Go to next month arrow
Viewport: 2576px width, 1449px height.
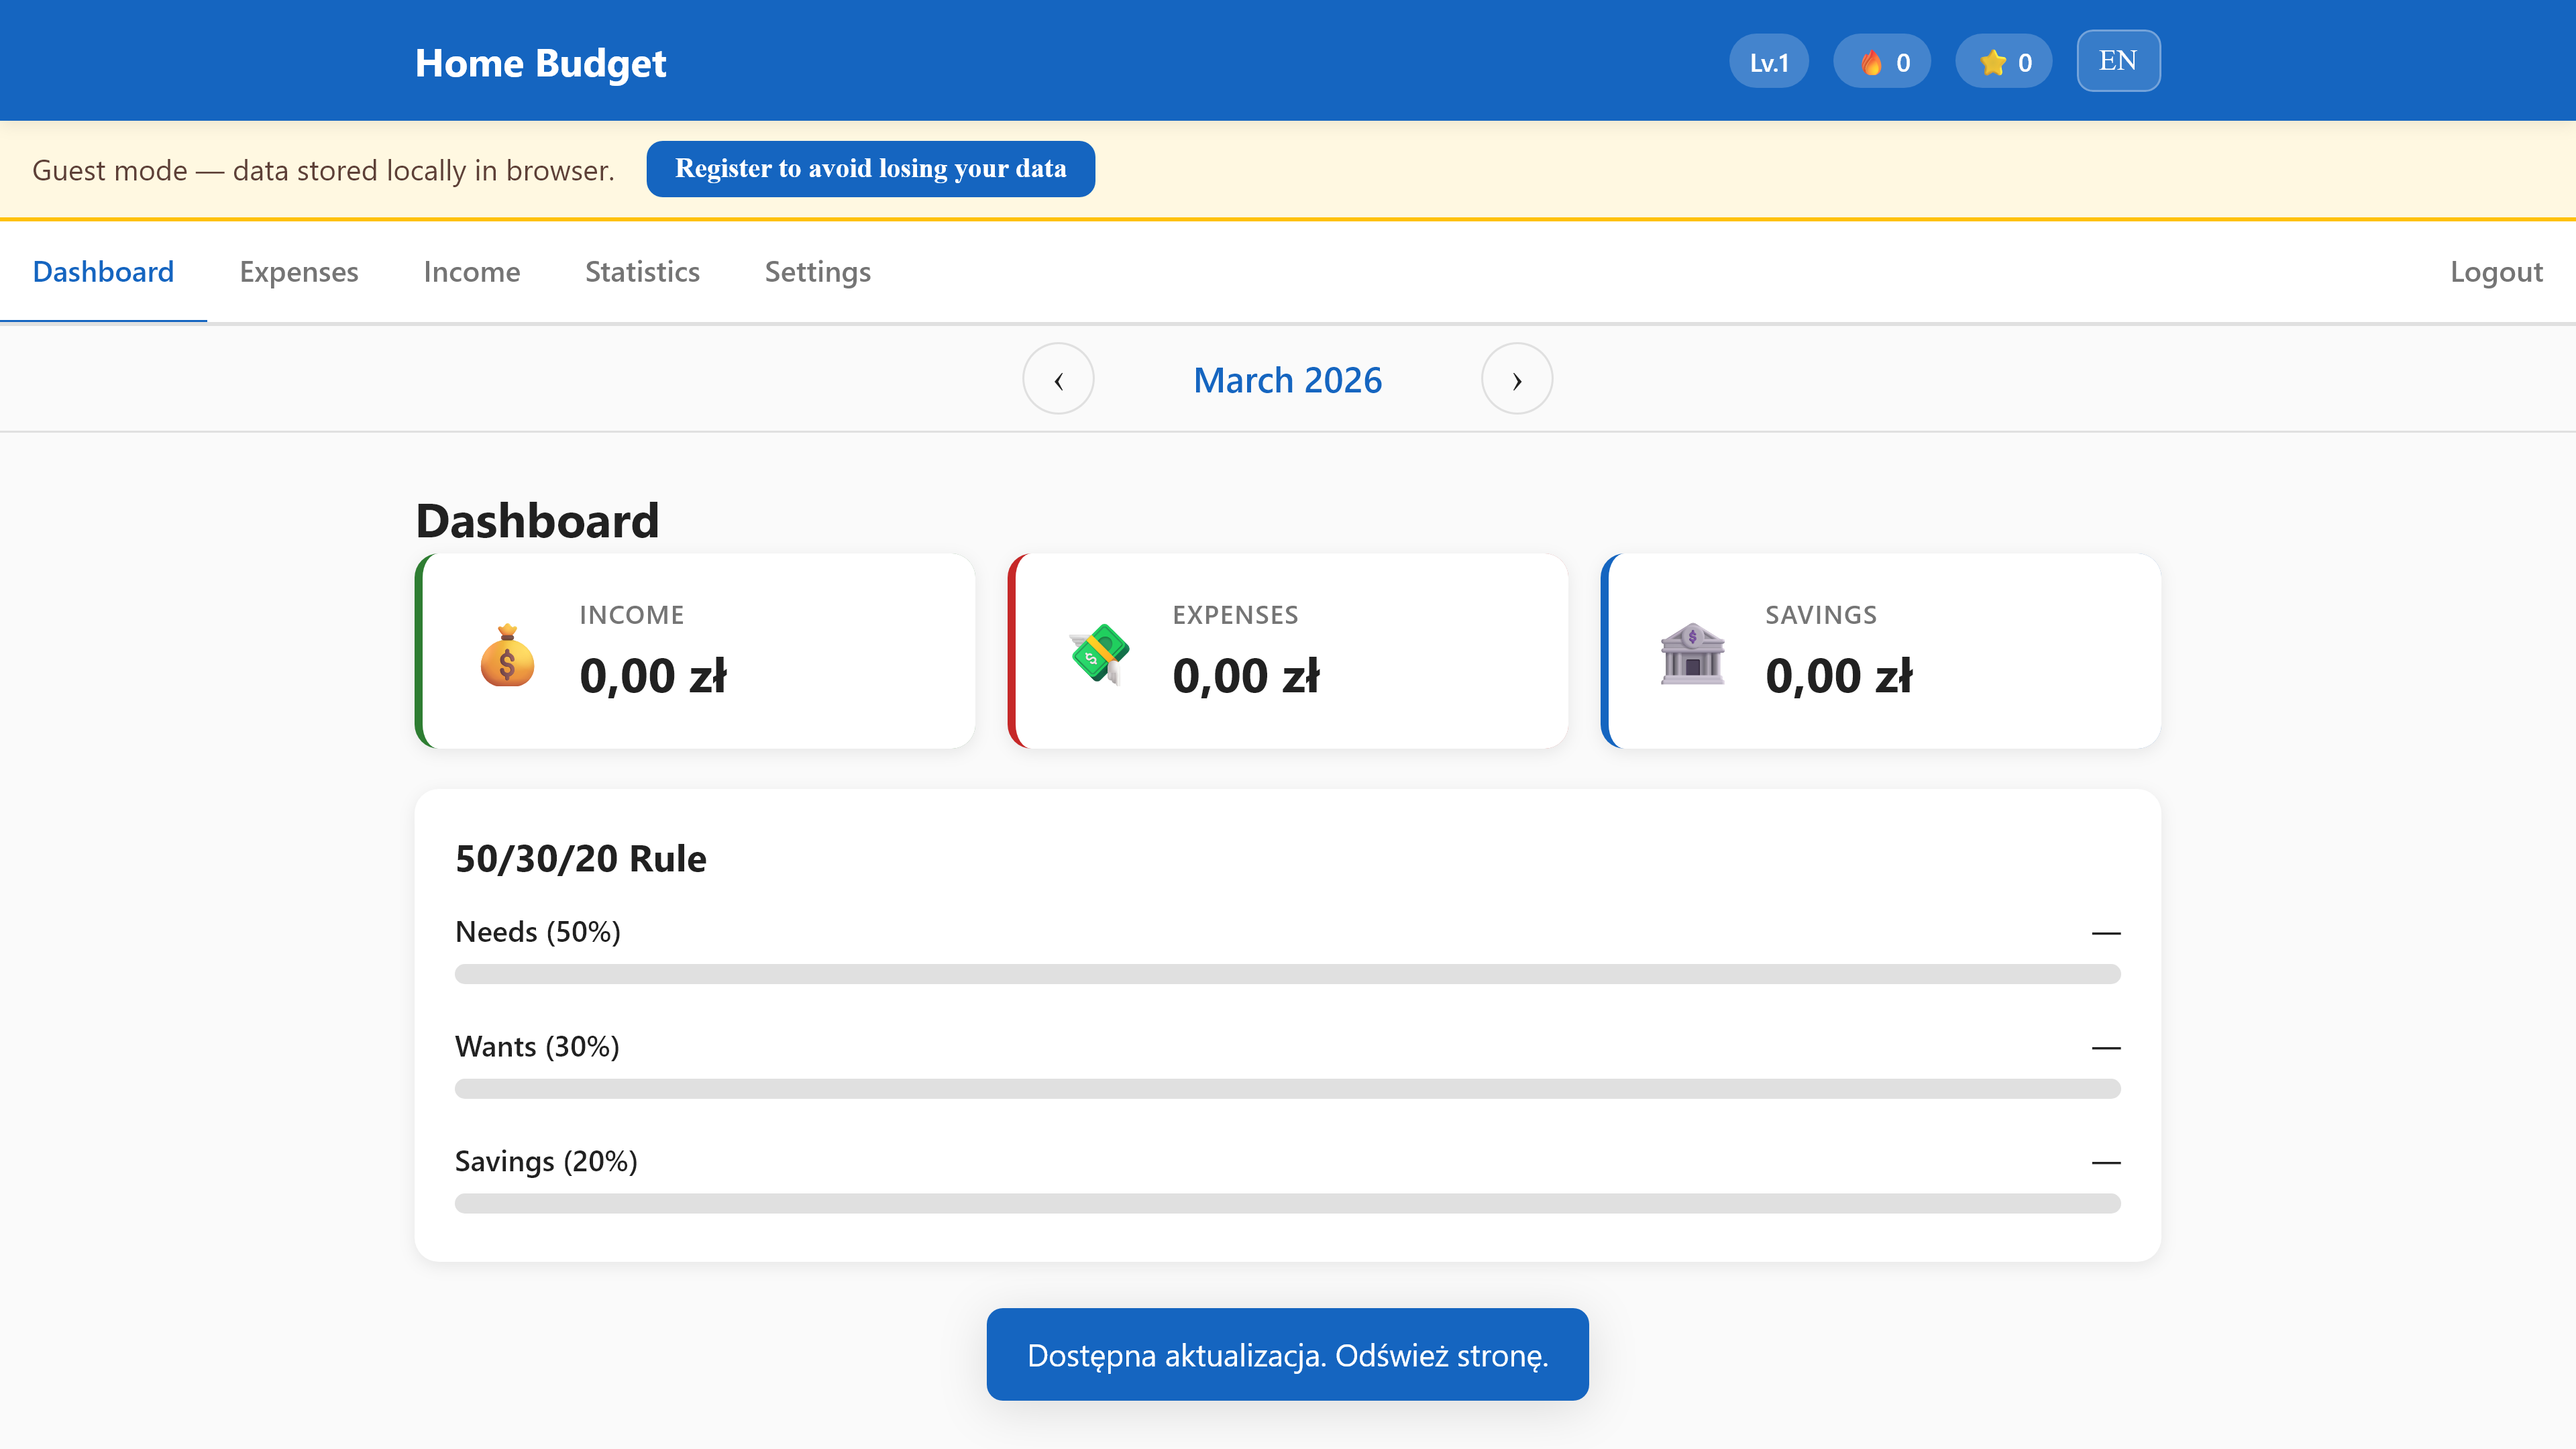point(1516,379)
